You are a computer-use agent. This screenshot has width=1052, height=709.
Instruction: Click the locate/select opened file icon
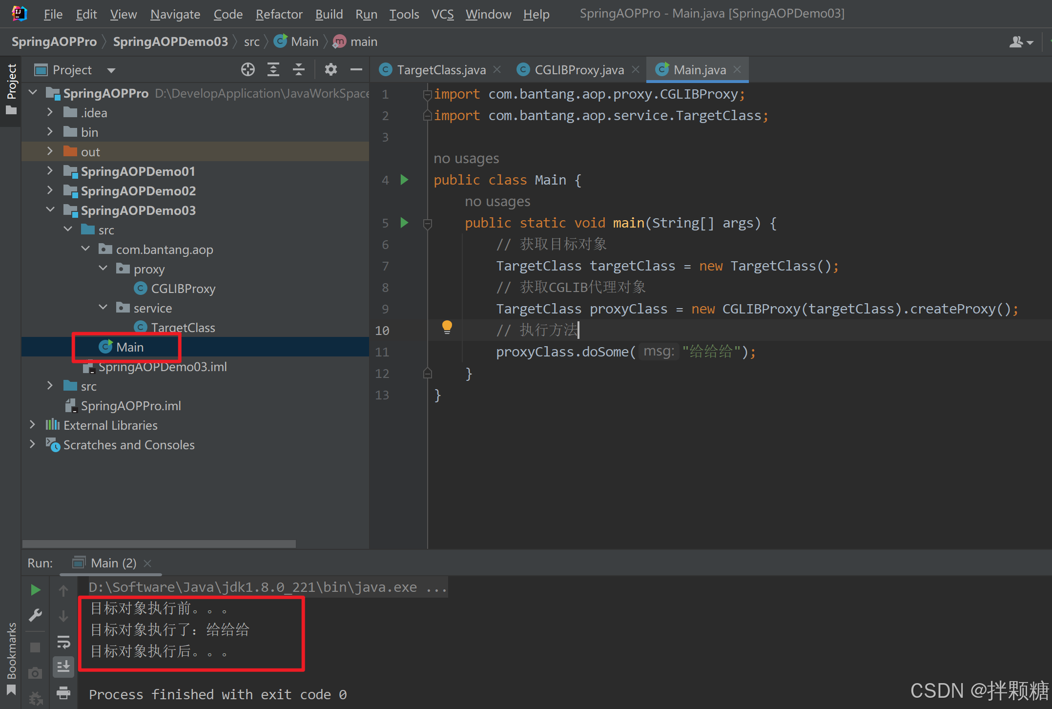[x=248, y=70]
